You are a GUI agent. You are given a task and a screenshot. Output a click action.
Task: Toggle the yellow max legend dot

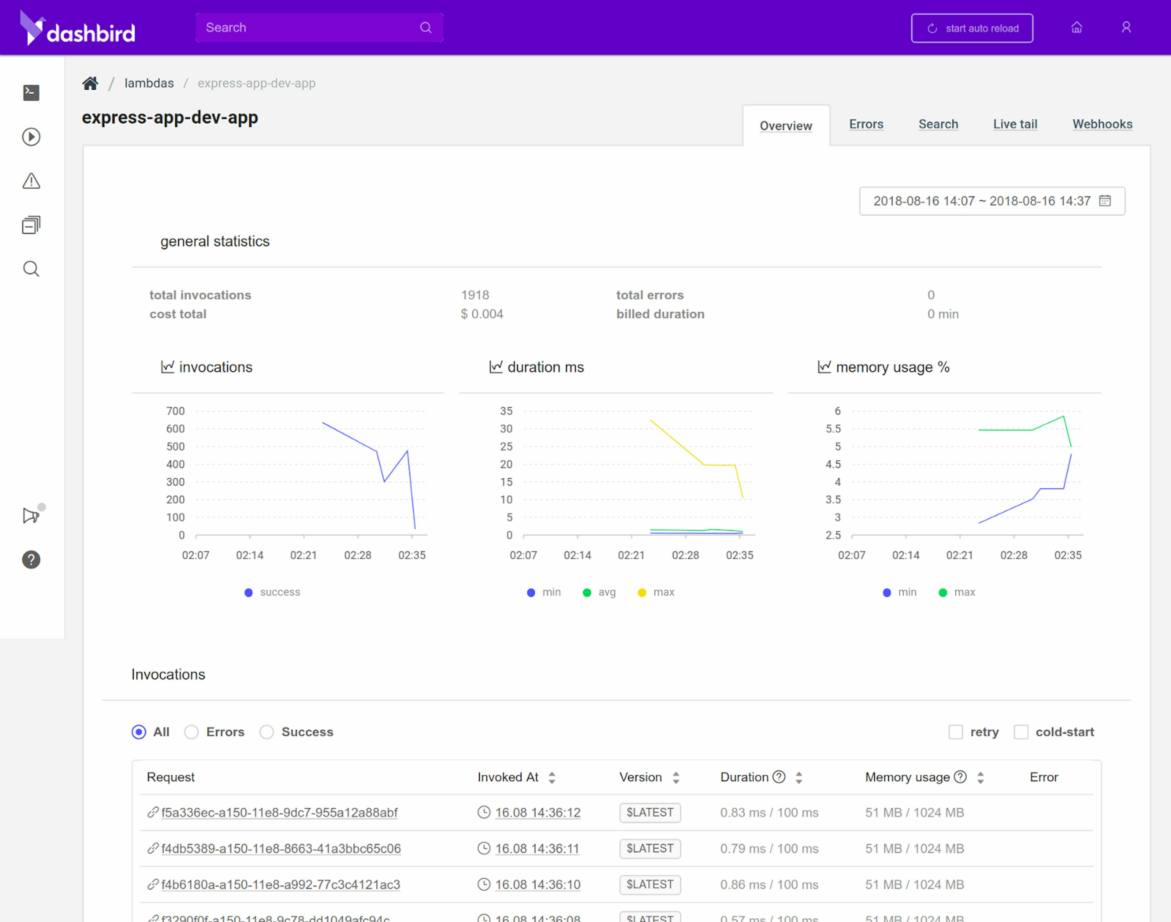(x=642, y=593)
